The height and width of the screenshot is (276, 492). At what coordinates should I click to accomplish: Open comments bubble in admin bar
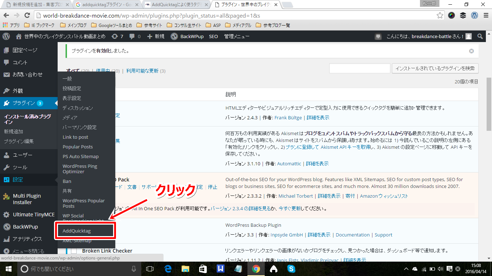[135, 36]
